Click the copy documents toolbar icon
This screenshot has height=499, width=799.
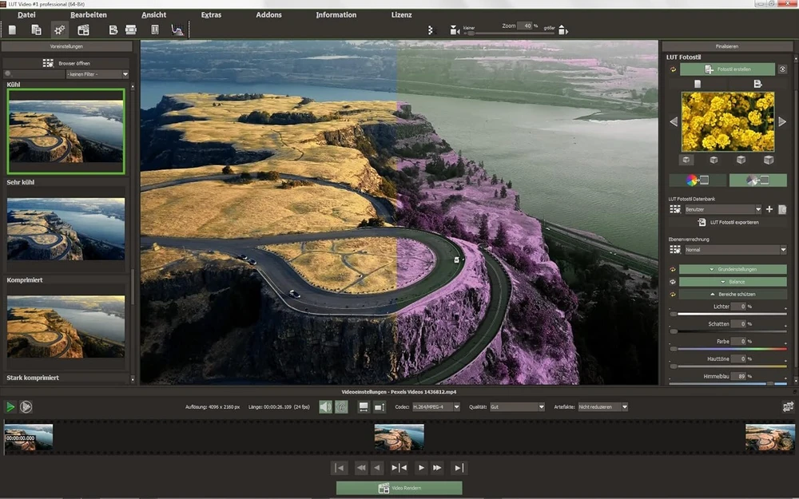click(36, 30)
